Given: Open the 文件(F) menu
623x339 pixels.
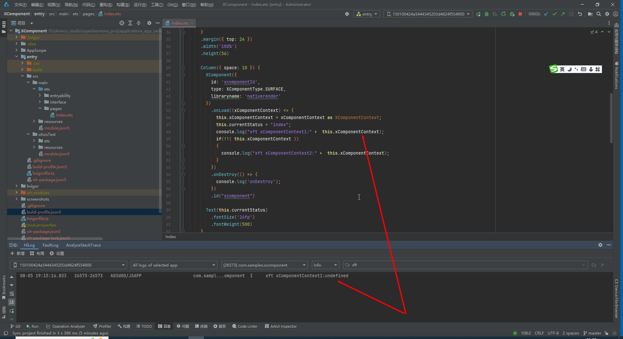Looking at the screenshot, I should (x=20, y=5).
